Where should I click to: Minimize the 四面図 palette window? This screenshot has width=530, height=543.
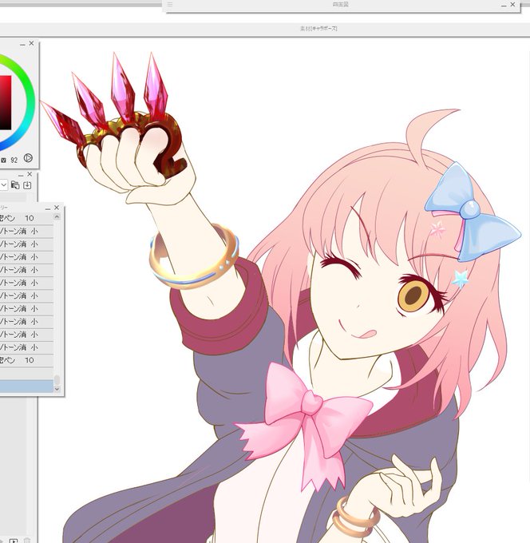click(x=504, y=6)
